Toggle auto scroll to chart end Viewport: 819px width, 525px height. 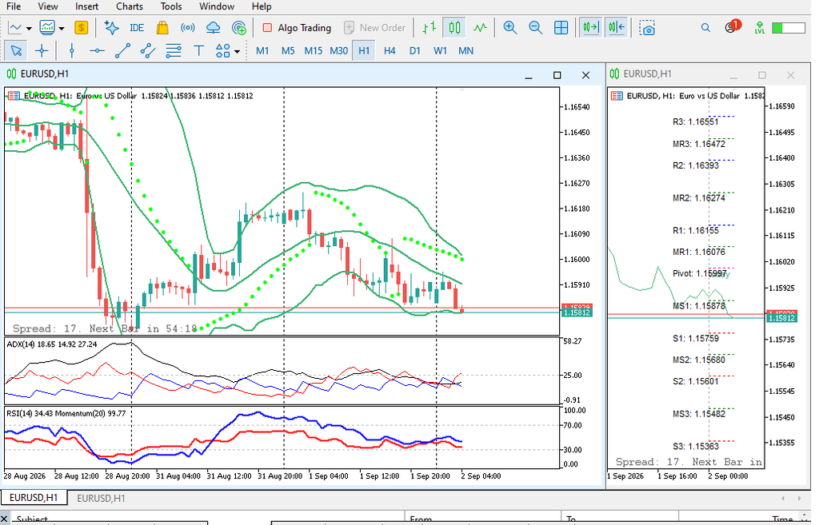(591, 28)
